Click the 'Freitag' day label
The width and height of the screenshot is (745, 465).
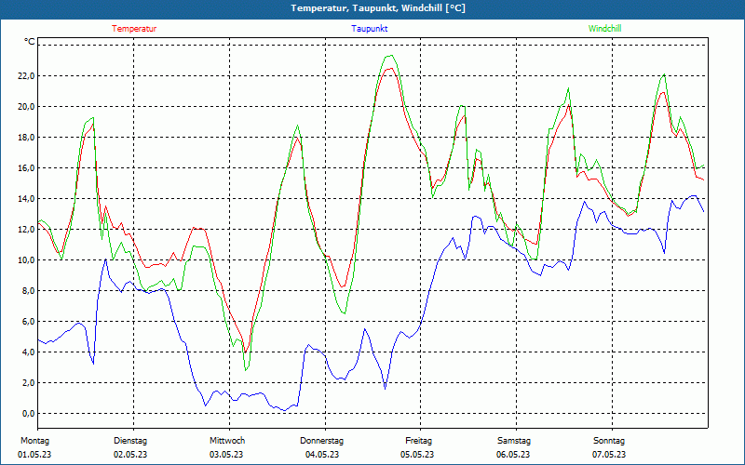tap(418, 441)
